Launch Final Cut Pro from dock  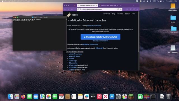[124, 97]
